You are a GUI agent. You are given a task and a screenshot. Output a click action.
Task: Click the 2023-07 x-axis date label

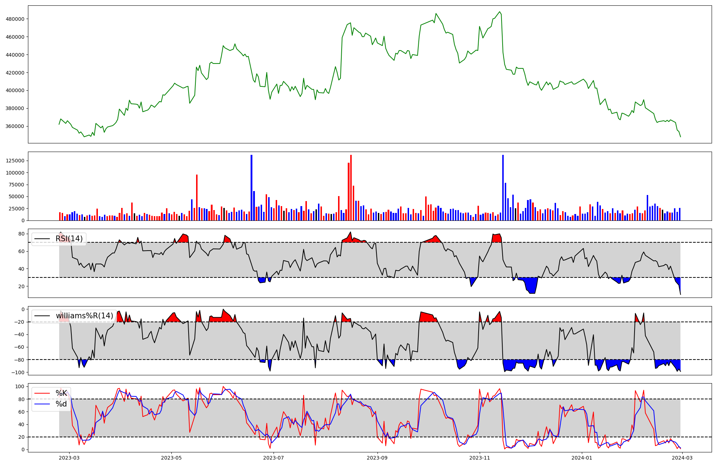274,458
